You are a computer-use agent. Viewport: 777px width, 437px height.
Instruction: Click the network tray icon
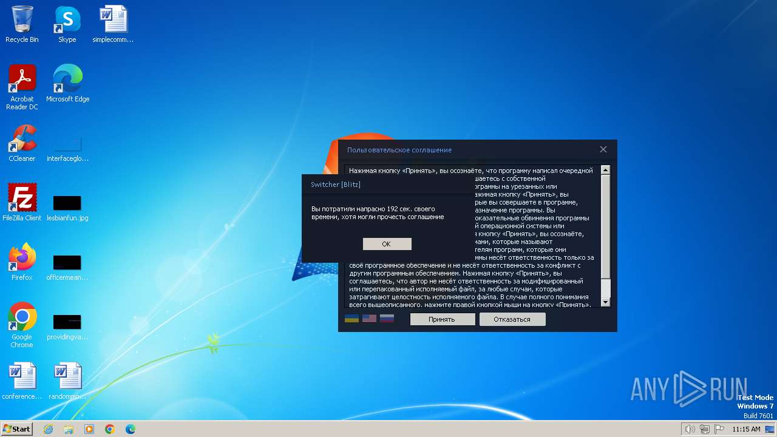(704, 429)
